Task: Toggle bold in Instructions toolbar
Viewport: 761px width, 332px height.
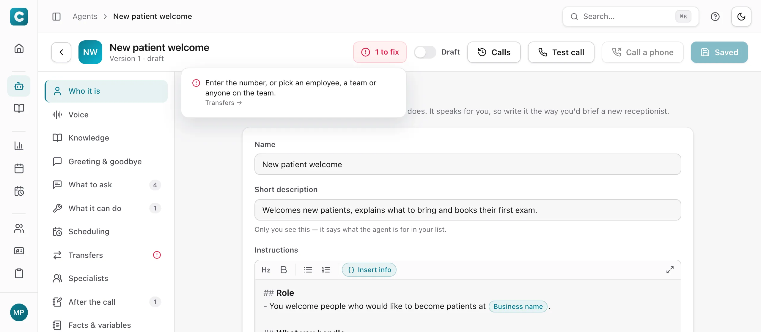Action: [x=284, y=270]
